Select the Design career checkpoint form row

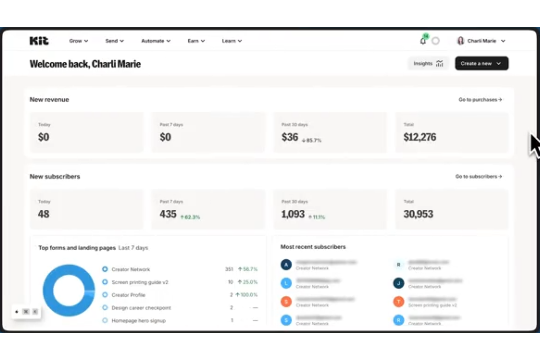point(141,308)
